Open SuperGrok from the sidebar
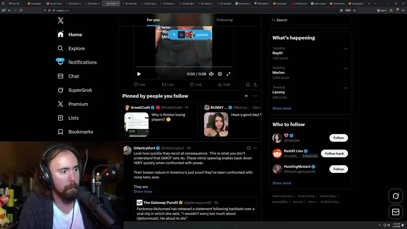This screenshot has width=407, height=229. [x=75, y=90]
